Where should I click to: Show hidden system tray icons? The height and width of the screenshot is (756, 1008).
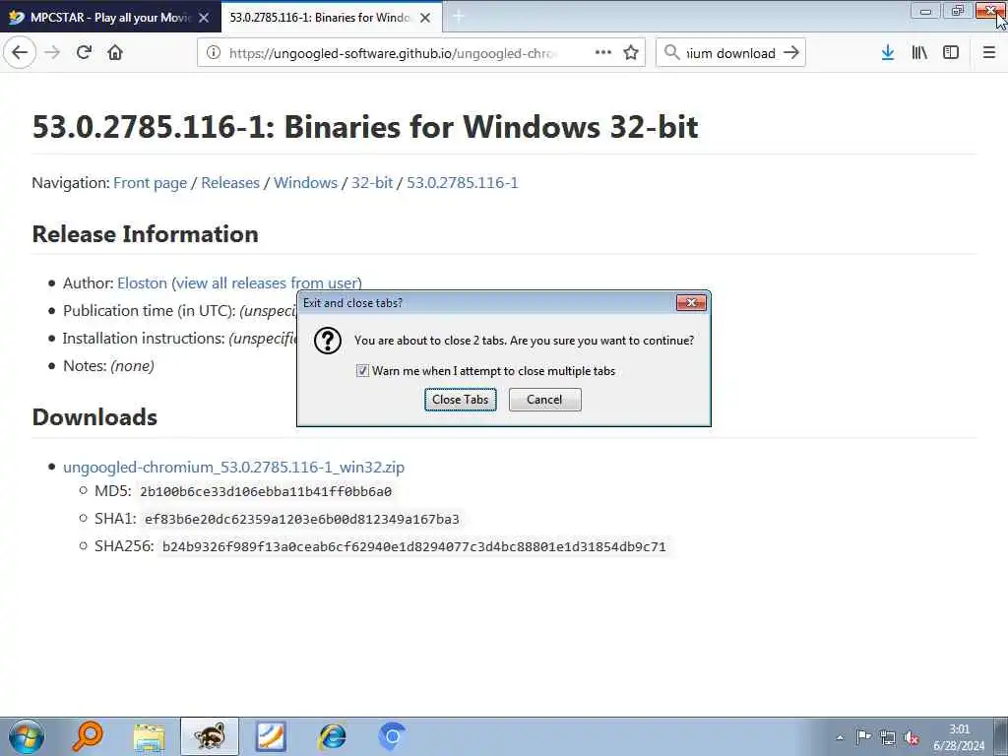tap(840, 737)
